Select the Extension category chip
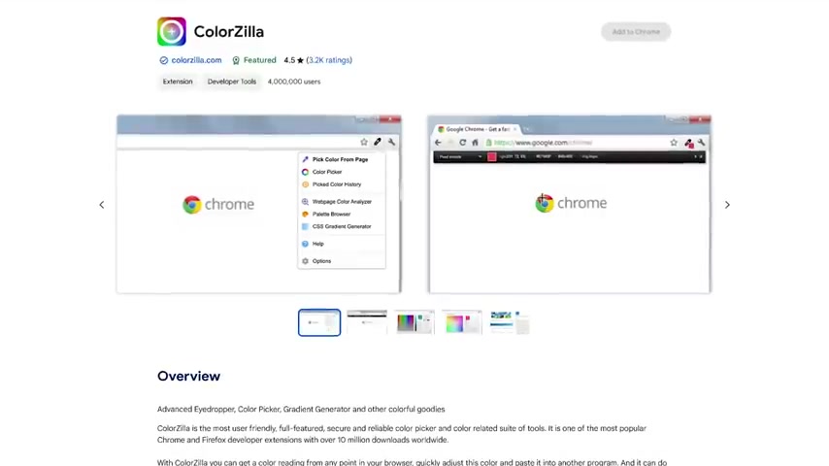 [178, 82]
